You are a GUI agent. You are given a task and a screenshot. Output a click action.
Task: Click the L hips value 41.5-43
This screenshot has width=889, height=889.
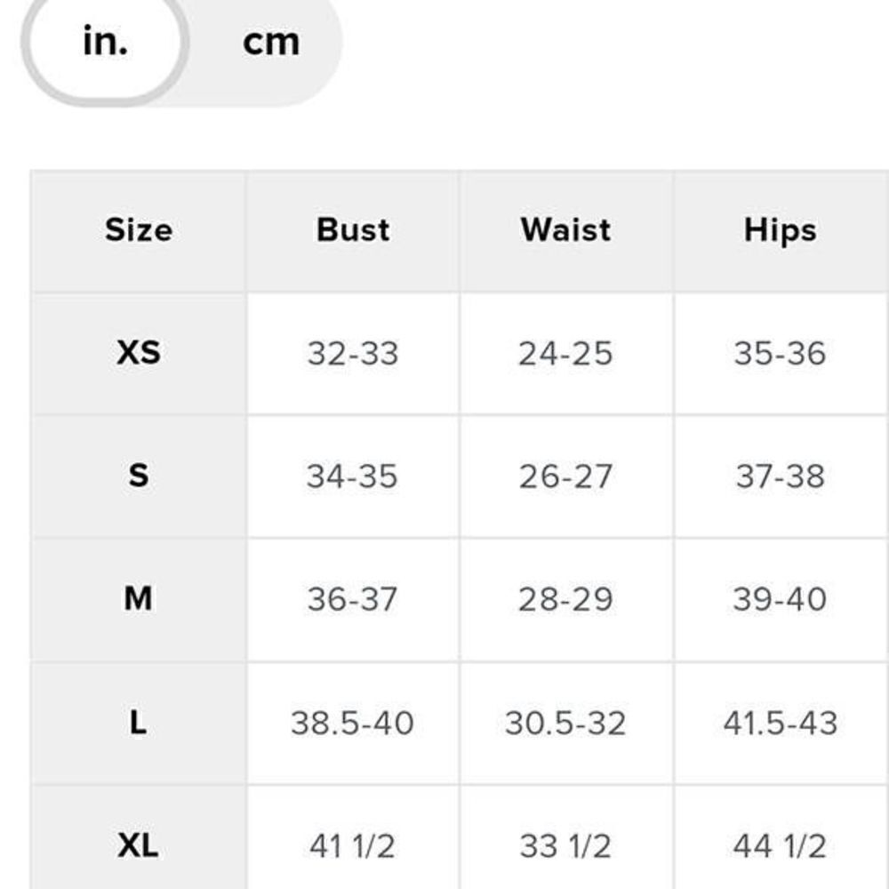pyautogui.click(x=781, y=723)
